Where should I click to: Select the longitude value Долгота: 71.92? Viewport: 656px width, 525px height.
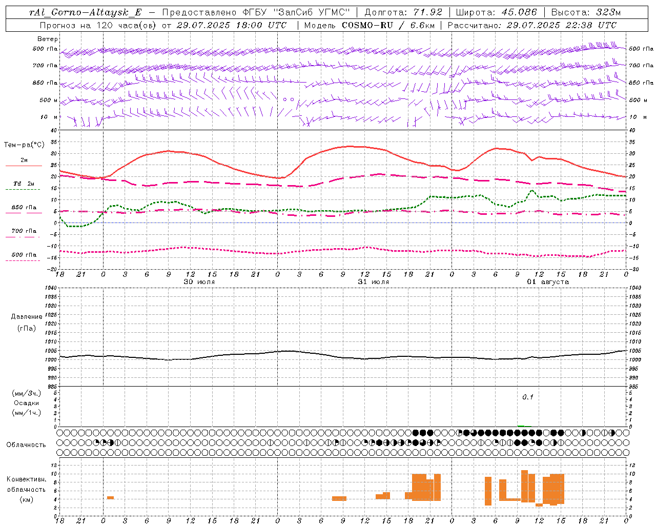click(x=403, y=12)
